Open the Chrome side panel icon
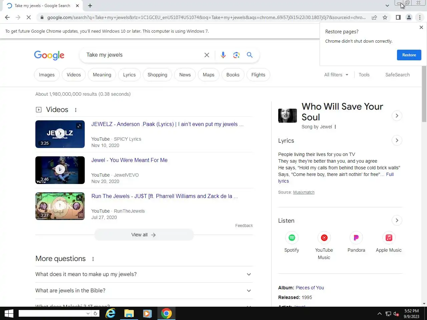This screenshot has height=320, width=427. click(x=398, y=17)
